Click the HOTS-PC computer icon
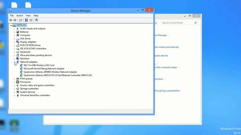The image size is (241, 135). point(14,25)
